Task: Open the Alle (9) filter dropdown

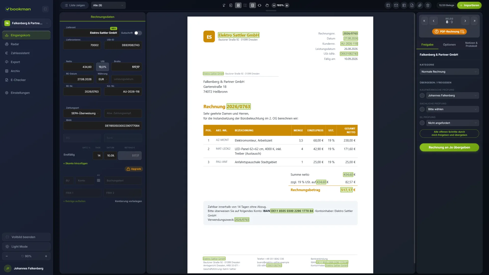Action: click(x=108, y=5)
